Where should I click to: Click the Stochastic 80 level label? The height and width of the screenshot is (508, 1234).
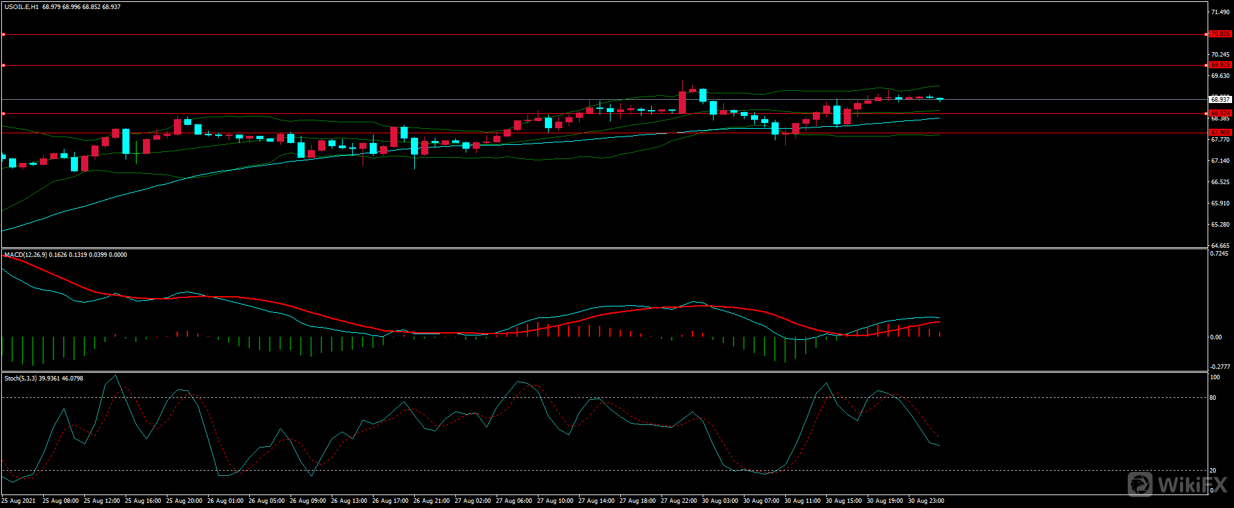coord(1213,398)
